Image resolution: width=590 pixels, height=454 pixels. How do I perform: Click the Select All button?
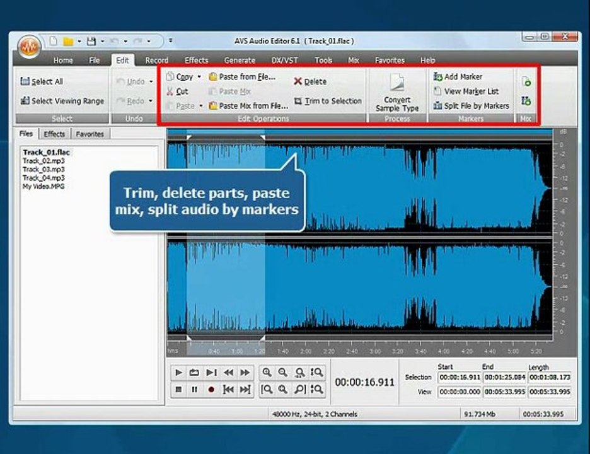click(42, 81)
